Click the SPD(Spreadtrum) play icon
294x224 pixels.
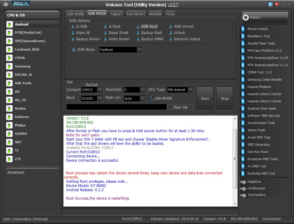tap(9, 41)
